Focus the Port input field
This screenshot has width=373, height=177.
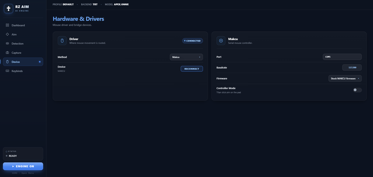pyautogui.click(x=342, y=57)
